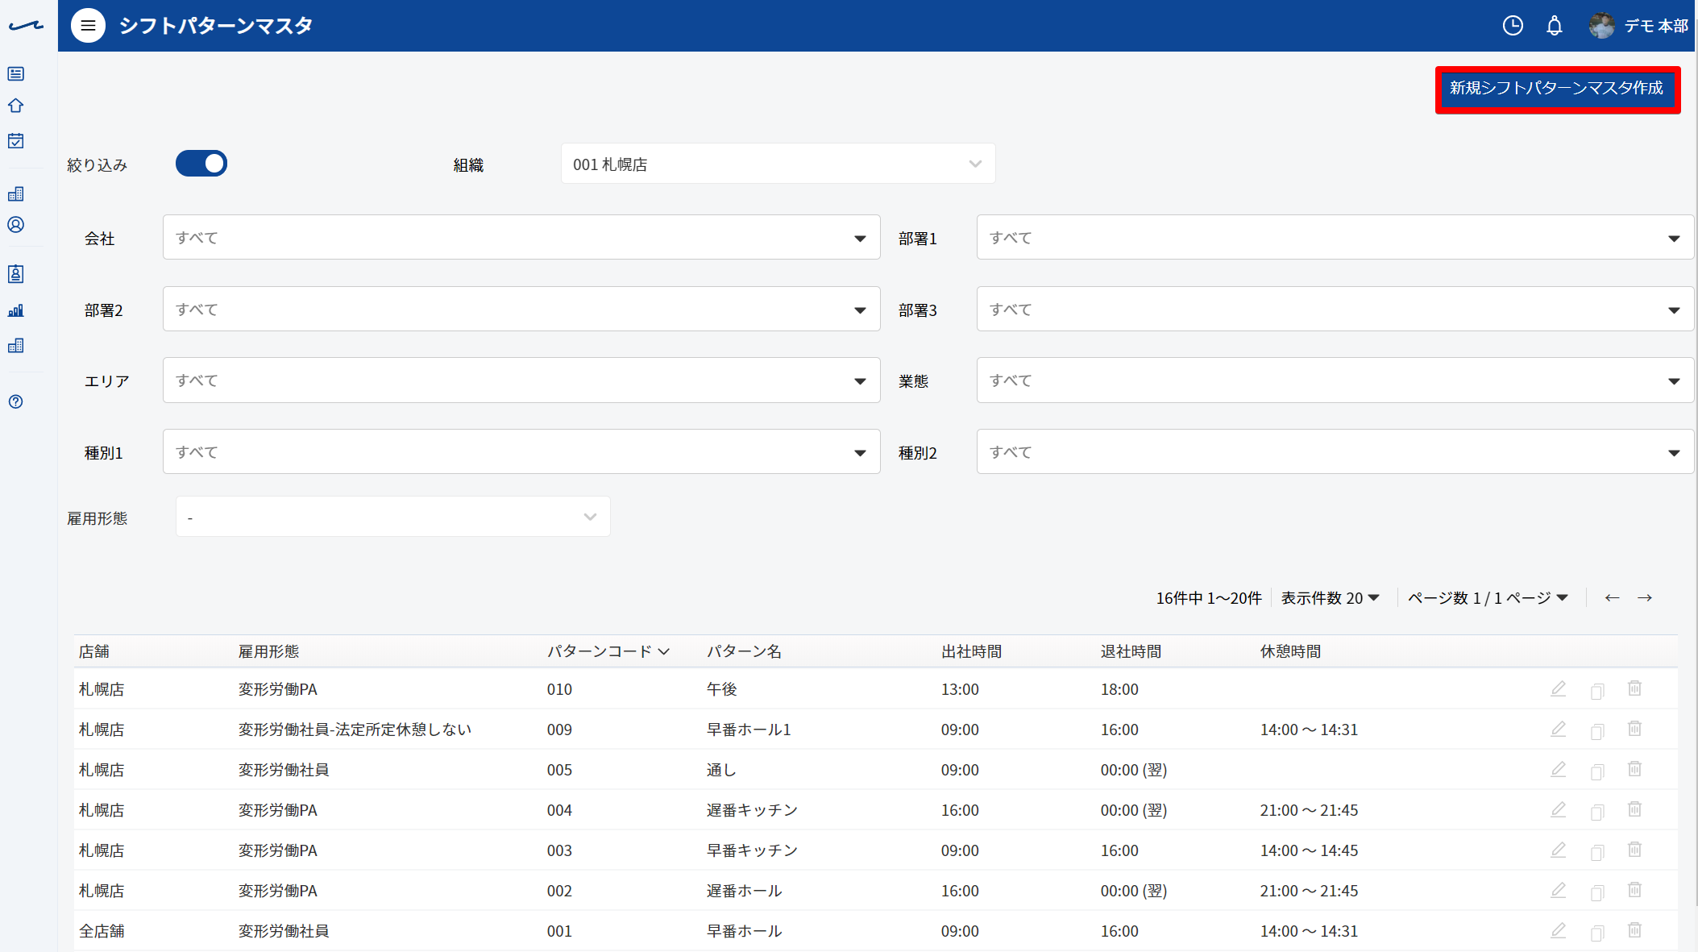
Task: Click the 18:00 end time cell
Action: pos(1119,689)
